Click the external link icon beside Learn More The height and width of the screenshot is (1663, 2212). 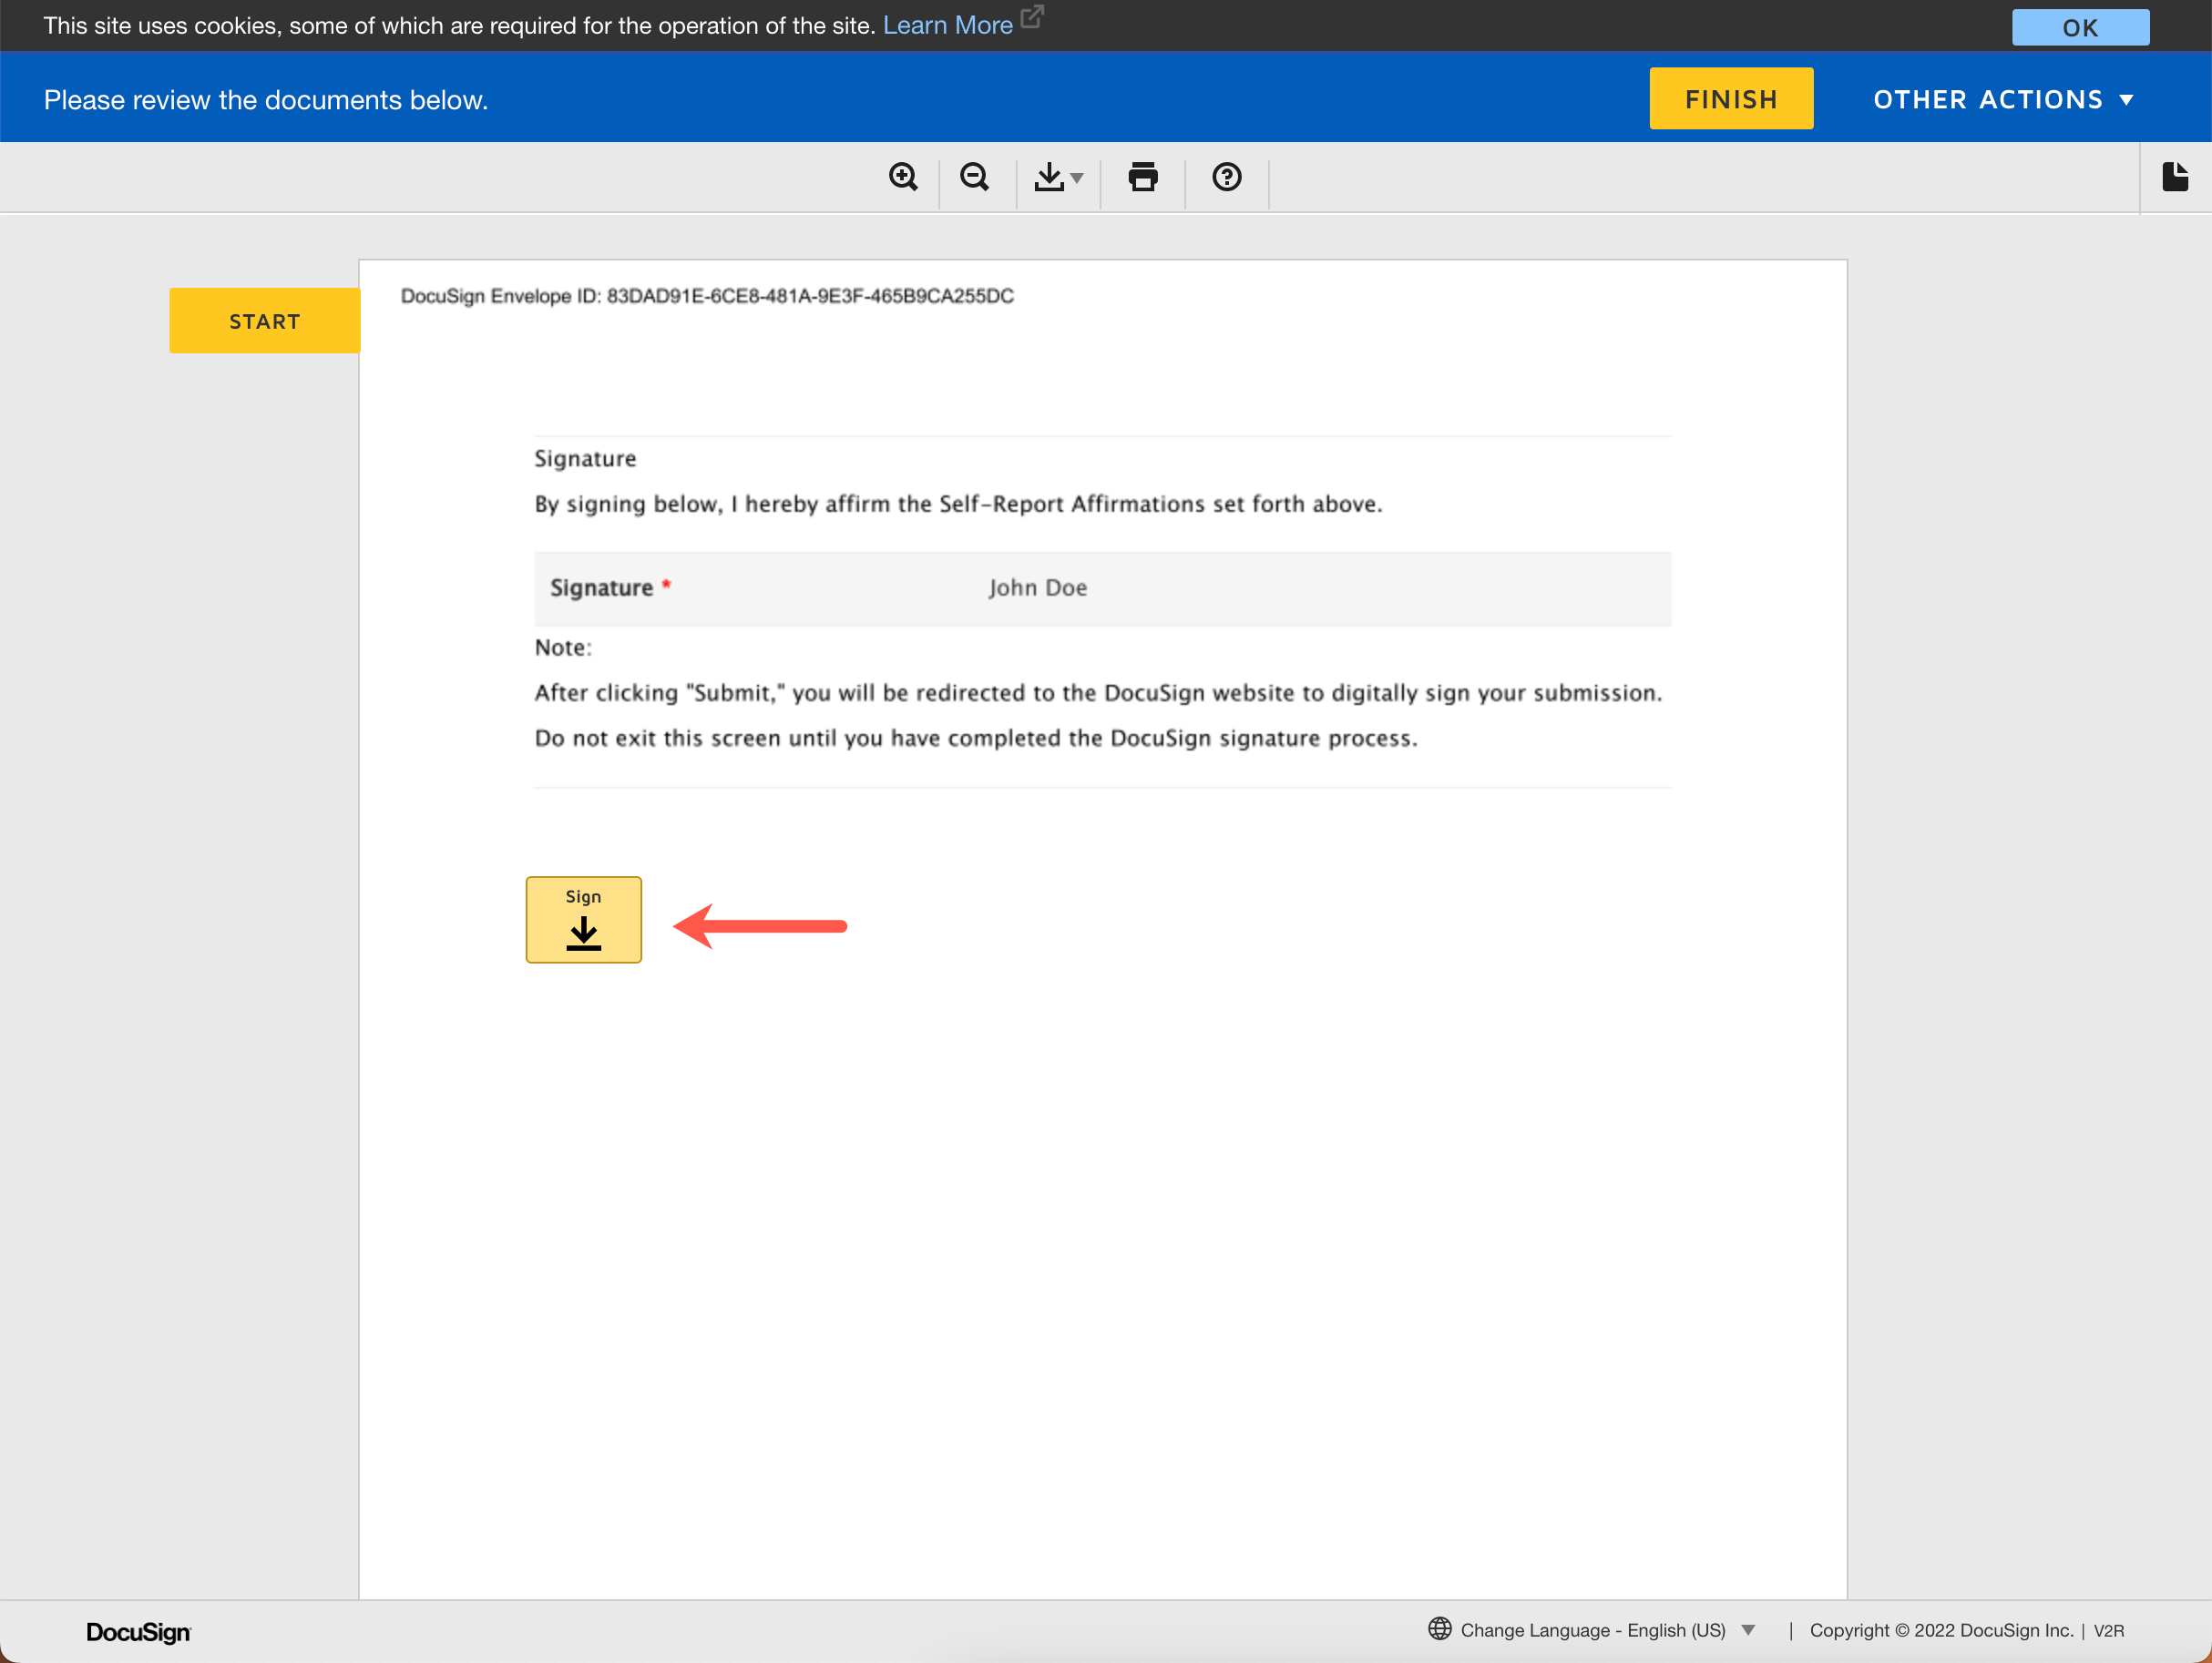tap(1032, 17)
